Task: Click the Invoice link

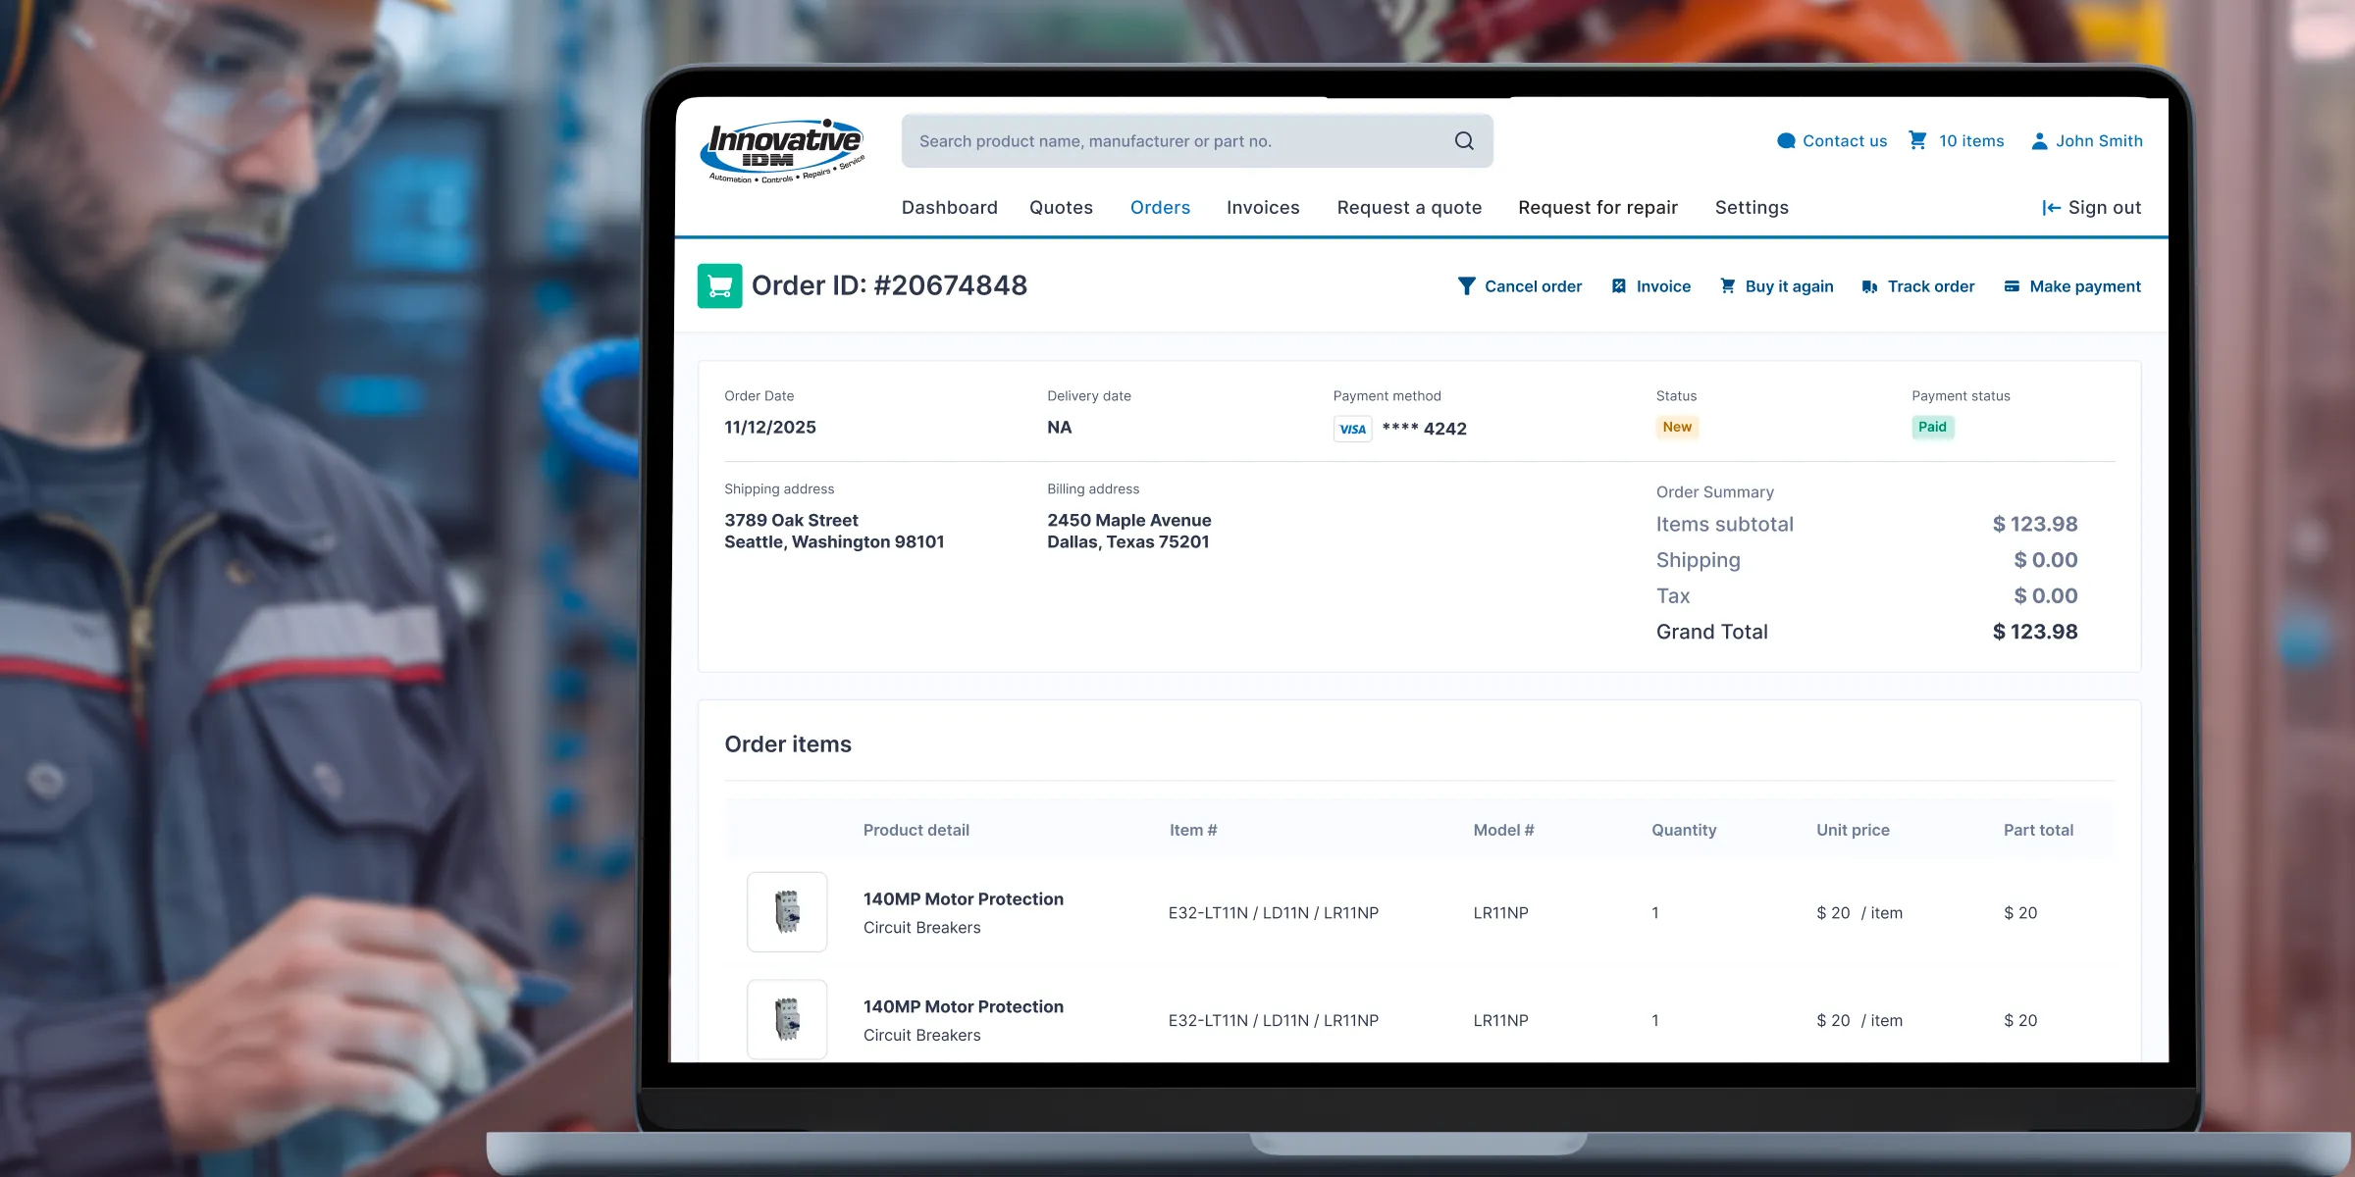Action: coord(1663,286)
